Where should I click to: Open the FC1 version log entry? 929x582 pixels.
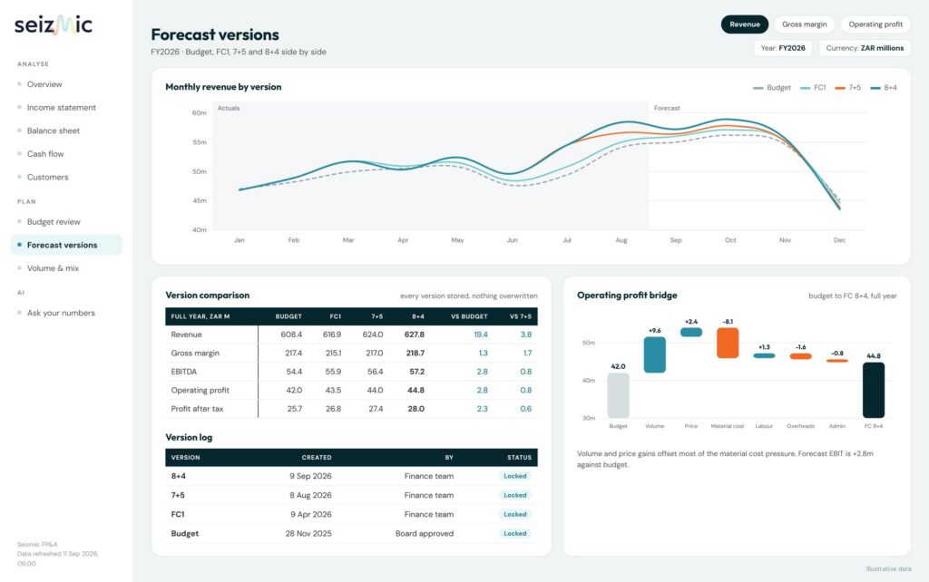click(x=351, y=514)
